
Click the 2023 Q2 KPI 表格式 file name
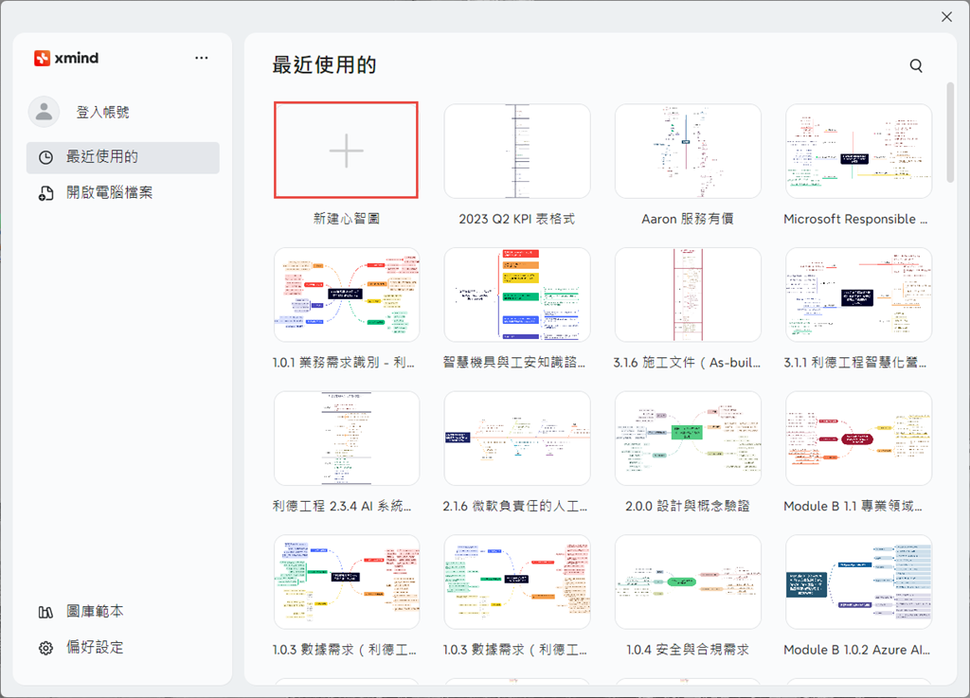click(x=517, y=219)
